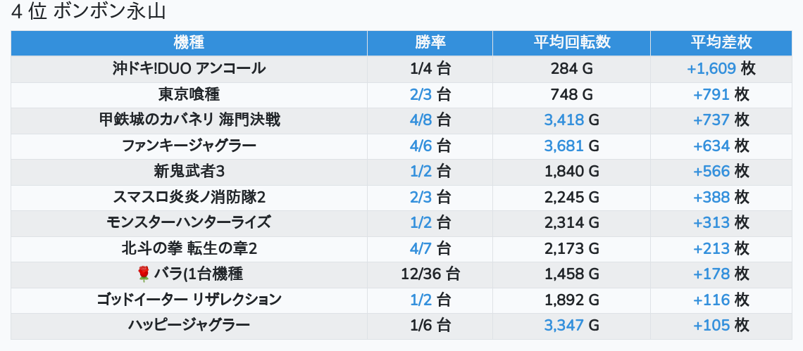The height and width of the screenshot is (351, 803).
Task: Click the 4/8 win rate link
Action: coord(421,120)
